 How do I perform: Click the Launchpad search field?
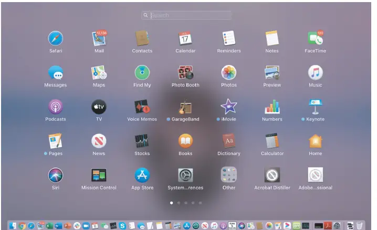(x=186, y=15)
